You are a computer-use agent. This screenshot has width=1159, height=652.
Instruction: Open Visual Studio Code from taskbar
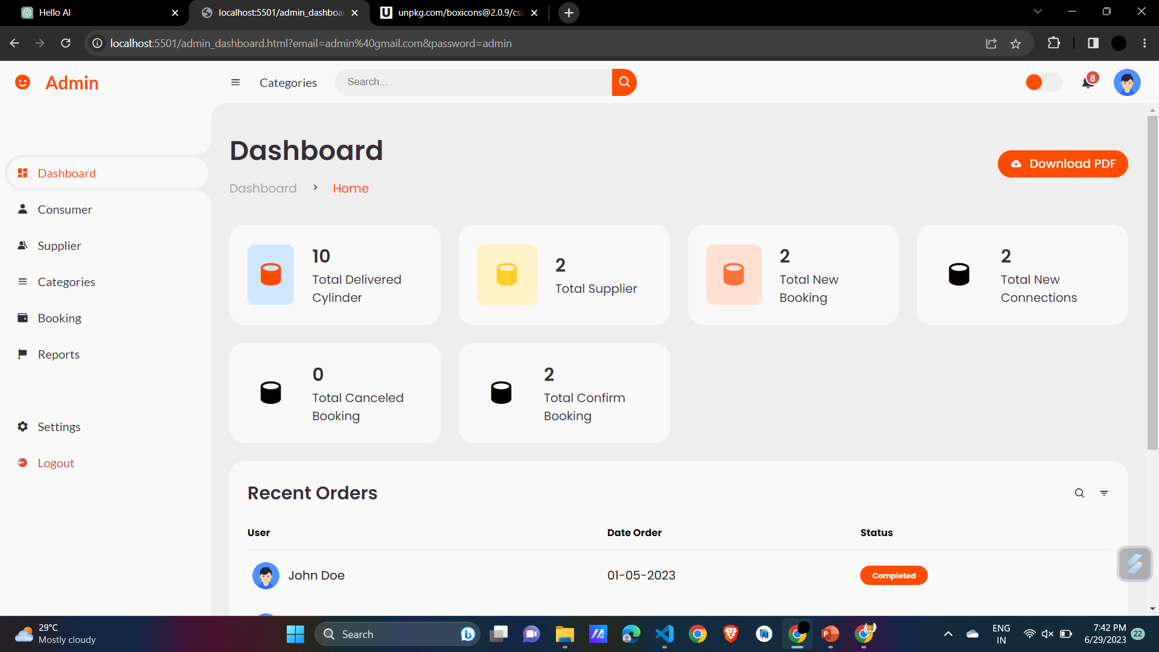point(664,634)
